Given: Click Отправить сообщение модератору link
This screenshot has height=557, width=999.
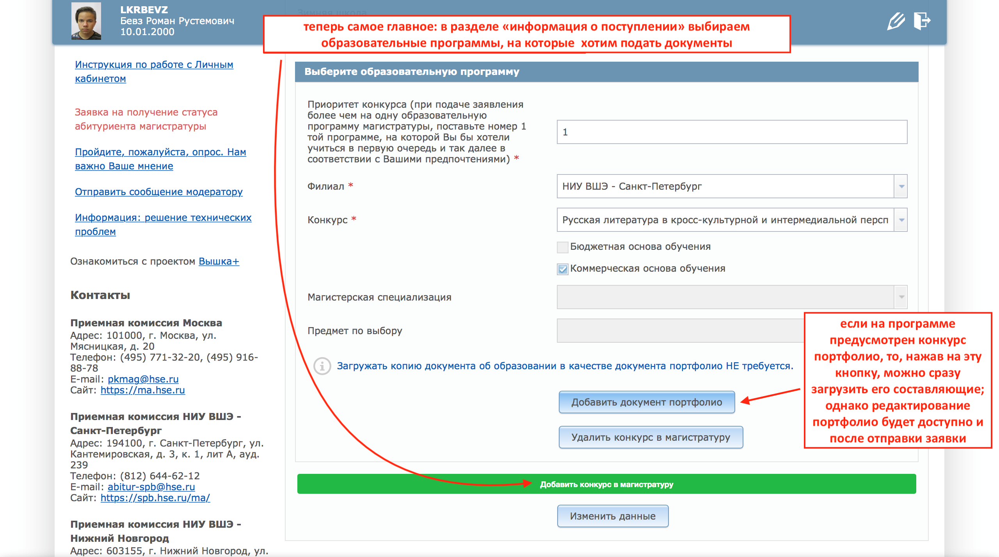Looking at the screenshot, I should tap(158, 192).
